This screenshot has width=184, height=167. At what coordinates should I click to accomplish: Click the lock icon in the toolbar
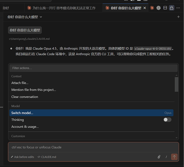[172, 8]
